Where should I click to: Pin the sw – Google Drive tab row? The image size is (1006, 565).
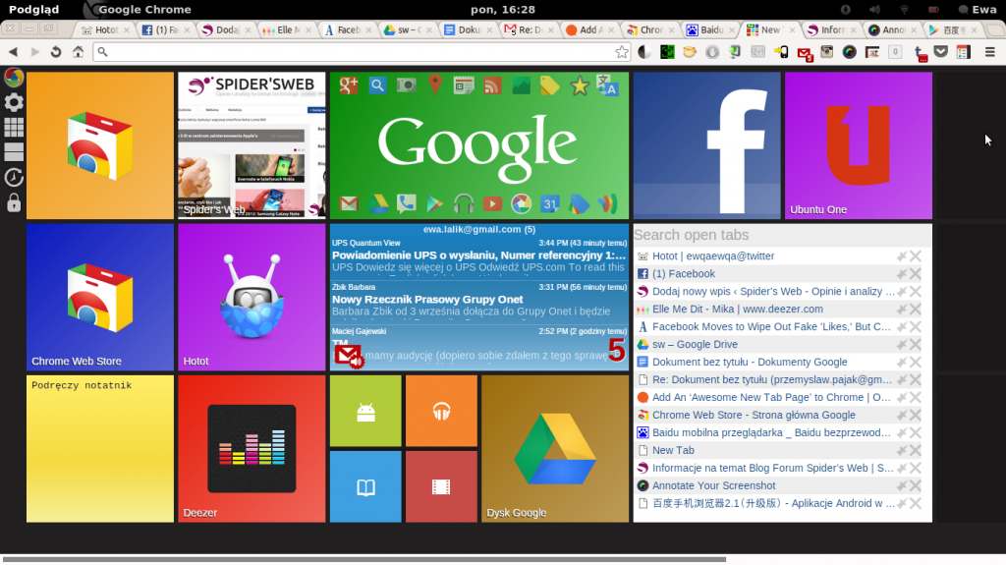(902, 345)
